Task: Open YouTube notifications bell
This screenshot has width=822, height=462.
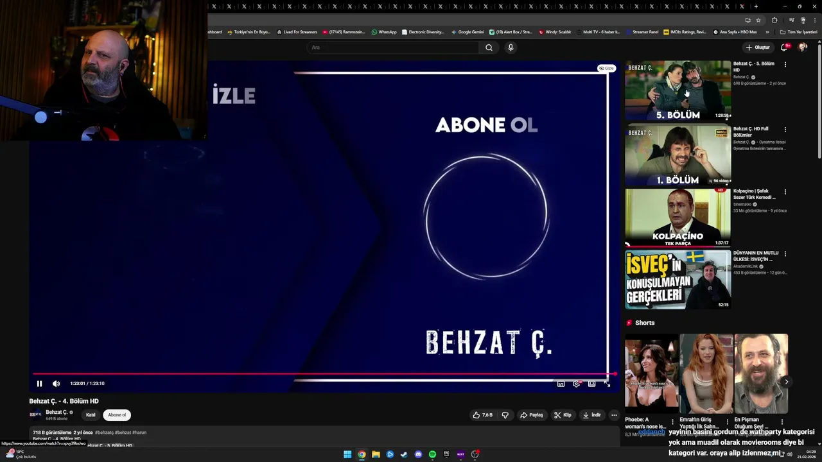Action: pos(784,47)
